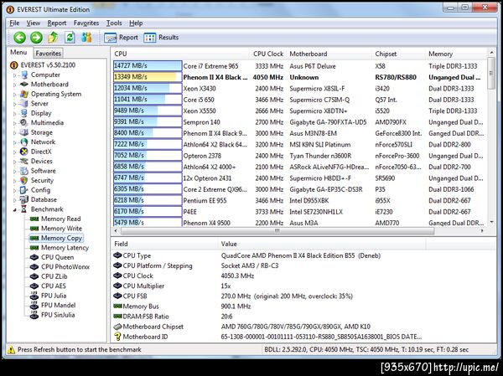The height and width of the screenshot is (376, 503).
Task: Open the File menu
Action: [14, 23]
